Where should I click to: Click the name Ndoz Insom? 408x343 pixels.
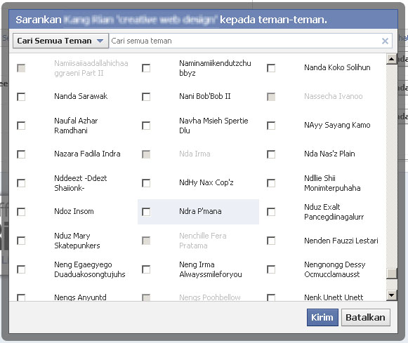pos(74,211)
